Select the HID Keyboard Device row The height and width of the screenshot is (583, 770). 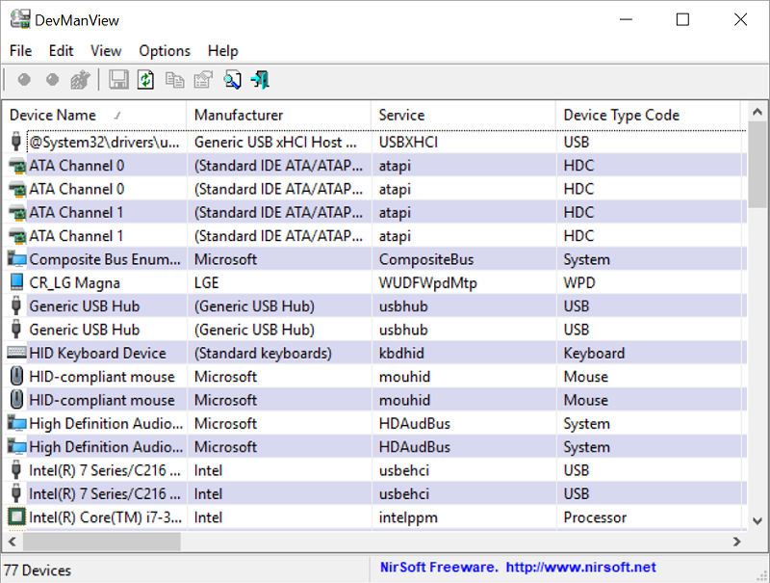(375, 353)
